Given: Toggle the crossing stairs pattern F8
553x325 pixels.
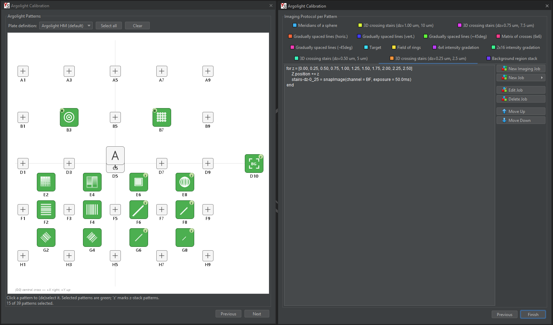Looking at the screenshot, I should [x=185, y=210].
